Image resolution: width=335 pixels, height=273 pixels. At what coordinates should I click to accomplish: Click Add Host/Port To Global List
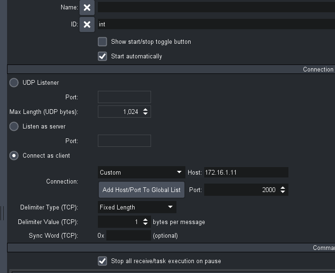pyautogui.click(x=142, y=190)
